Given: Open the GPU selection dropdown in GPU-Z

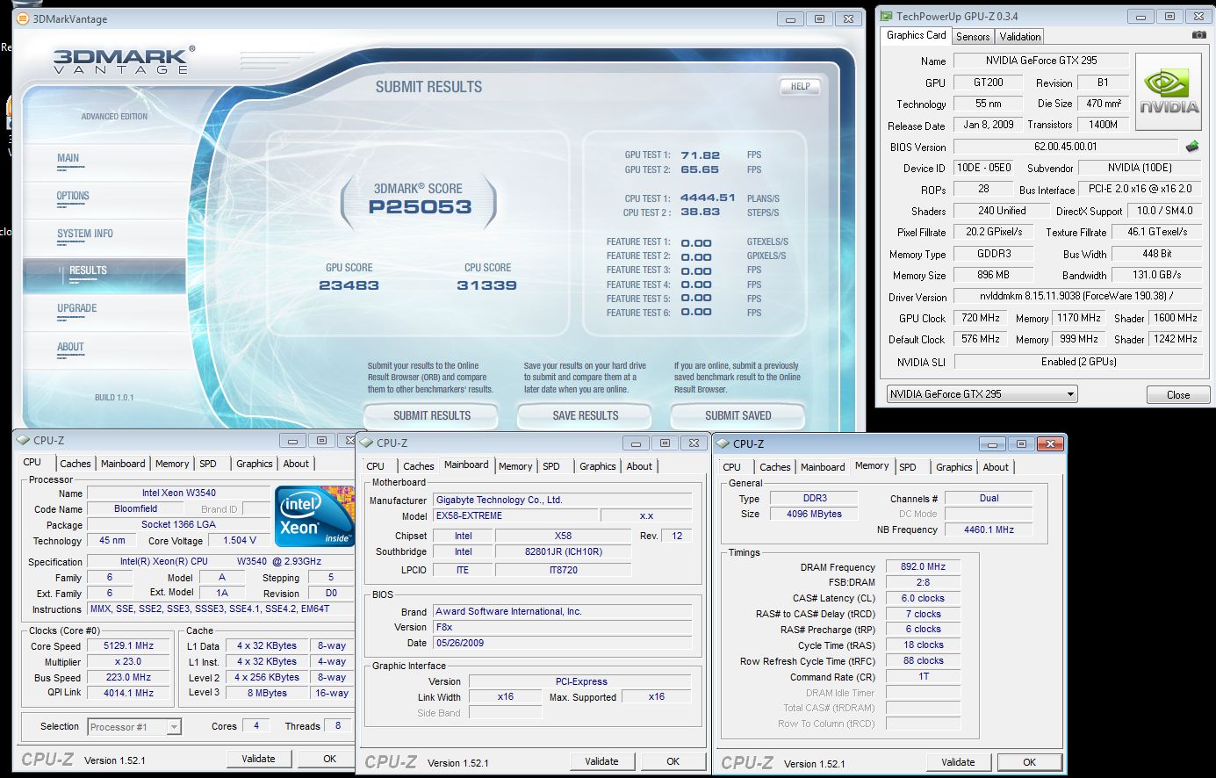Looking at the screenshot, I should (x=982, y=394).
